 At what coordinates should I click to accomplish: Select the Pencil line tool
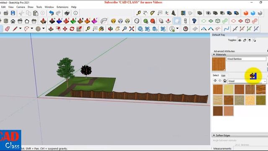point(15,29)
